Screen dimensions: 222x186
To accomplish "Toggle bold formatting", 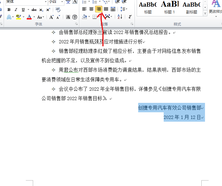I will [9, 10].
